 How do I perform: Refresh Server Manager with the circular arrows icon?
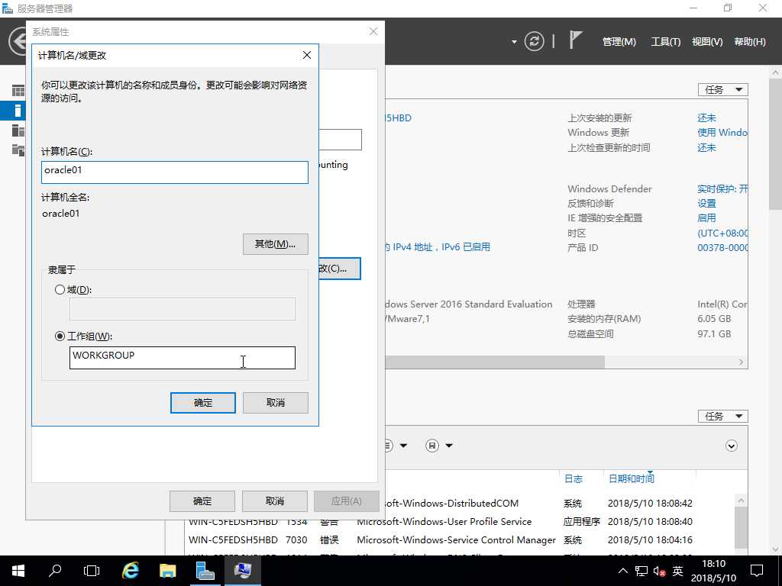coord(534,41)
